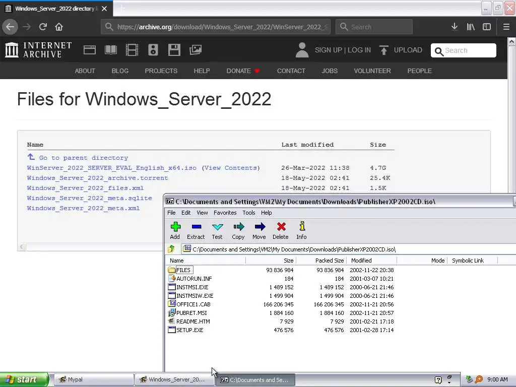The image size is (516, 387).
Task: Click the browser toolbar Search field
Action: [374, 27]
